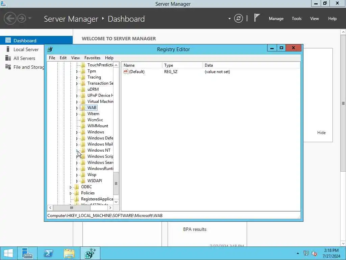
Task: Open Server Manager's Help menu
Action: tap(332, 19)
